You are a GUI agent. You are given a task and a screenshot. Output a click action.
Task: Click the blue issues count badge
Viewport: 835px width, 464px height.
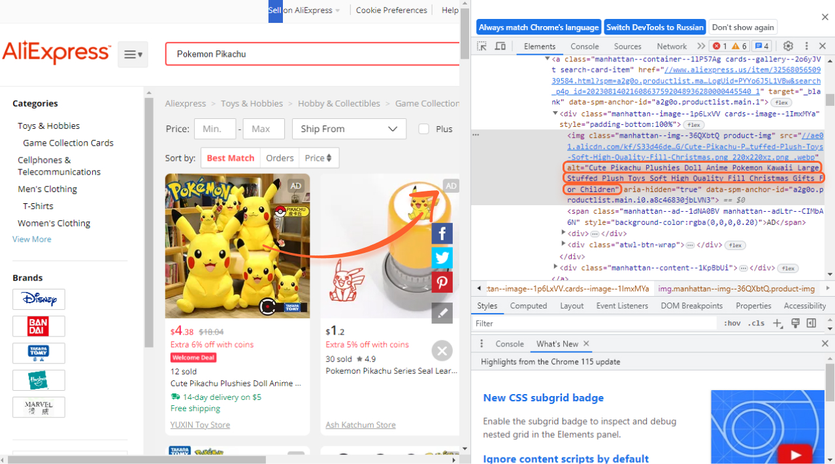761,46
